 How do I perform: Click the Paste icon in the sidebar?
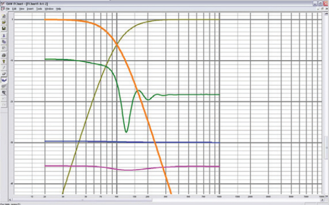pos(4,48)
